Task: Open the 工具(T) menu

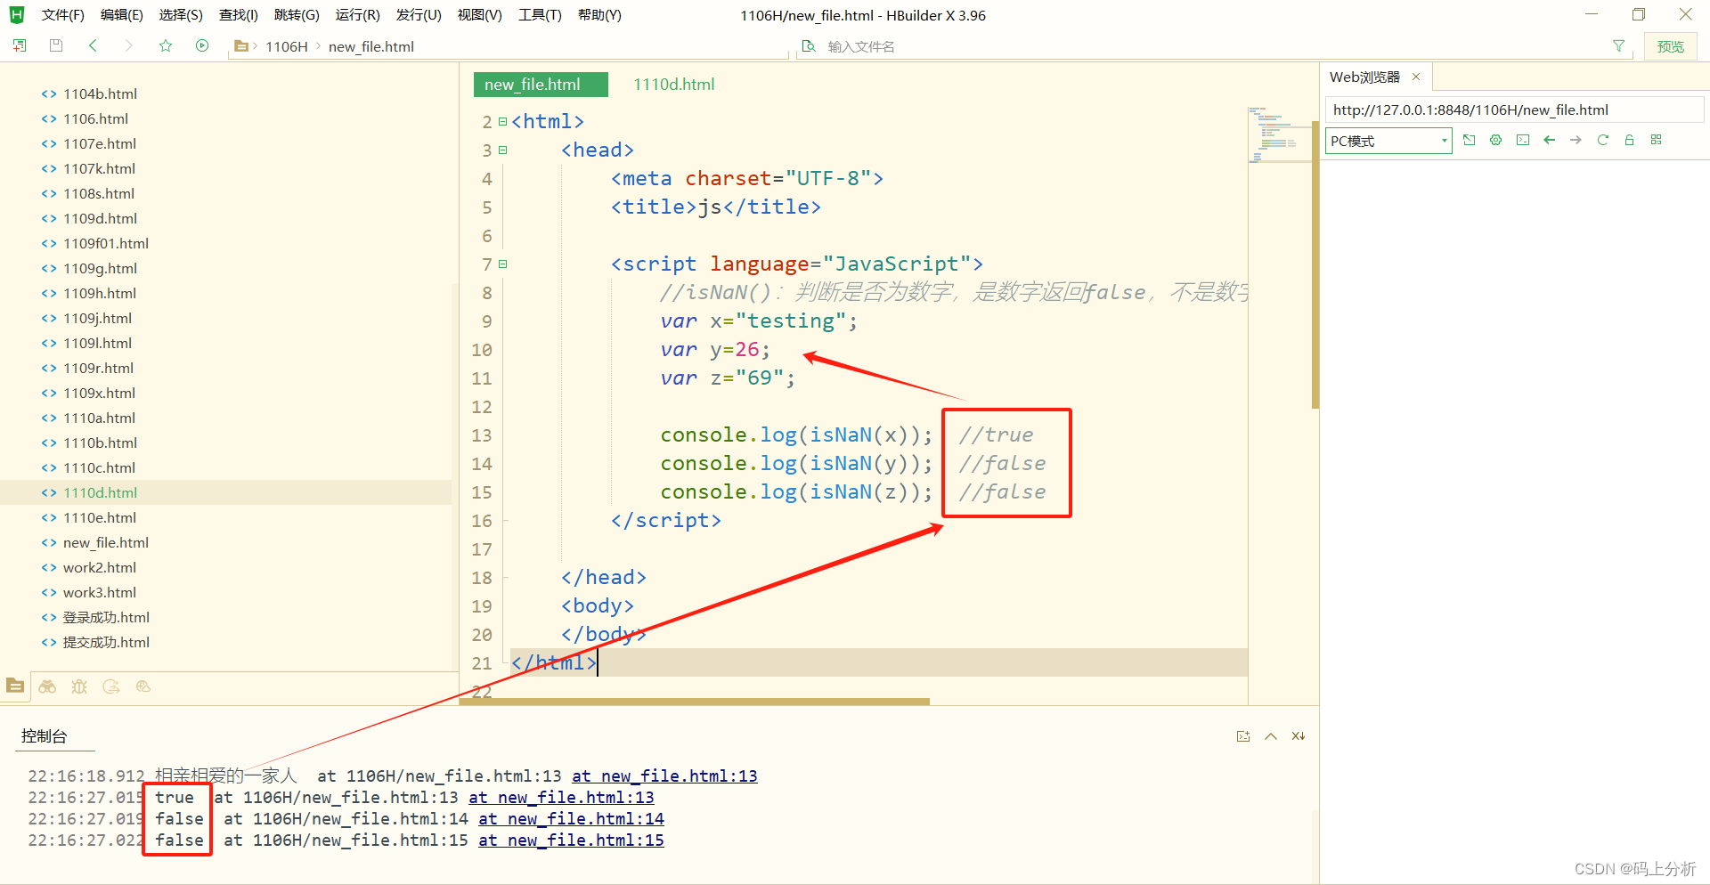Action: coord(540,15)
